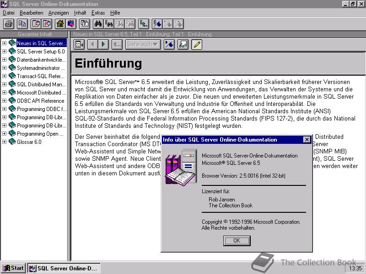Click OK in the Info dialog
Viewport: 366px width, 274px height.
click(237, 241)
